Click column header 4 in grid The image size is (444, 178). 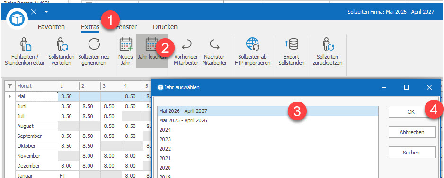(x=132, y=86)
